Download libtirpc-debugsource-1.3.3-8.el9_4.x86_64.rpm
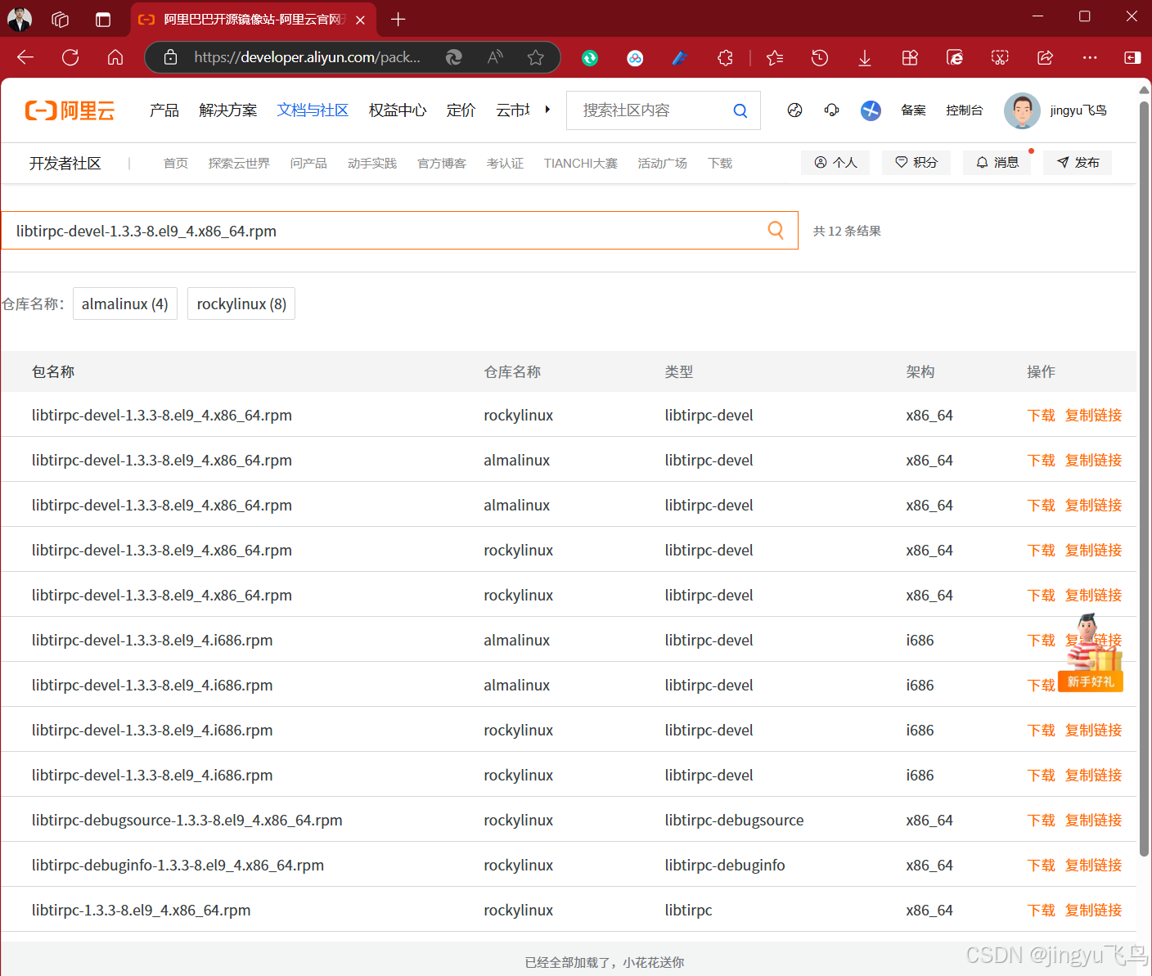The image size is (1152, 976). coord(1042,821)
